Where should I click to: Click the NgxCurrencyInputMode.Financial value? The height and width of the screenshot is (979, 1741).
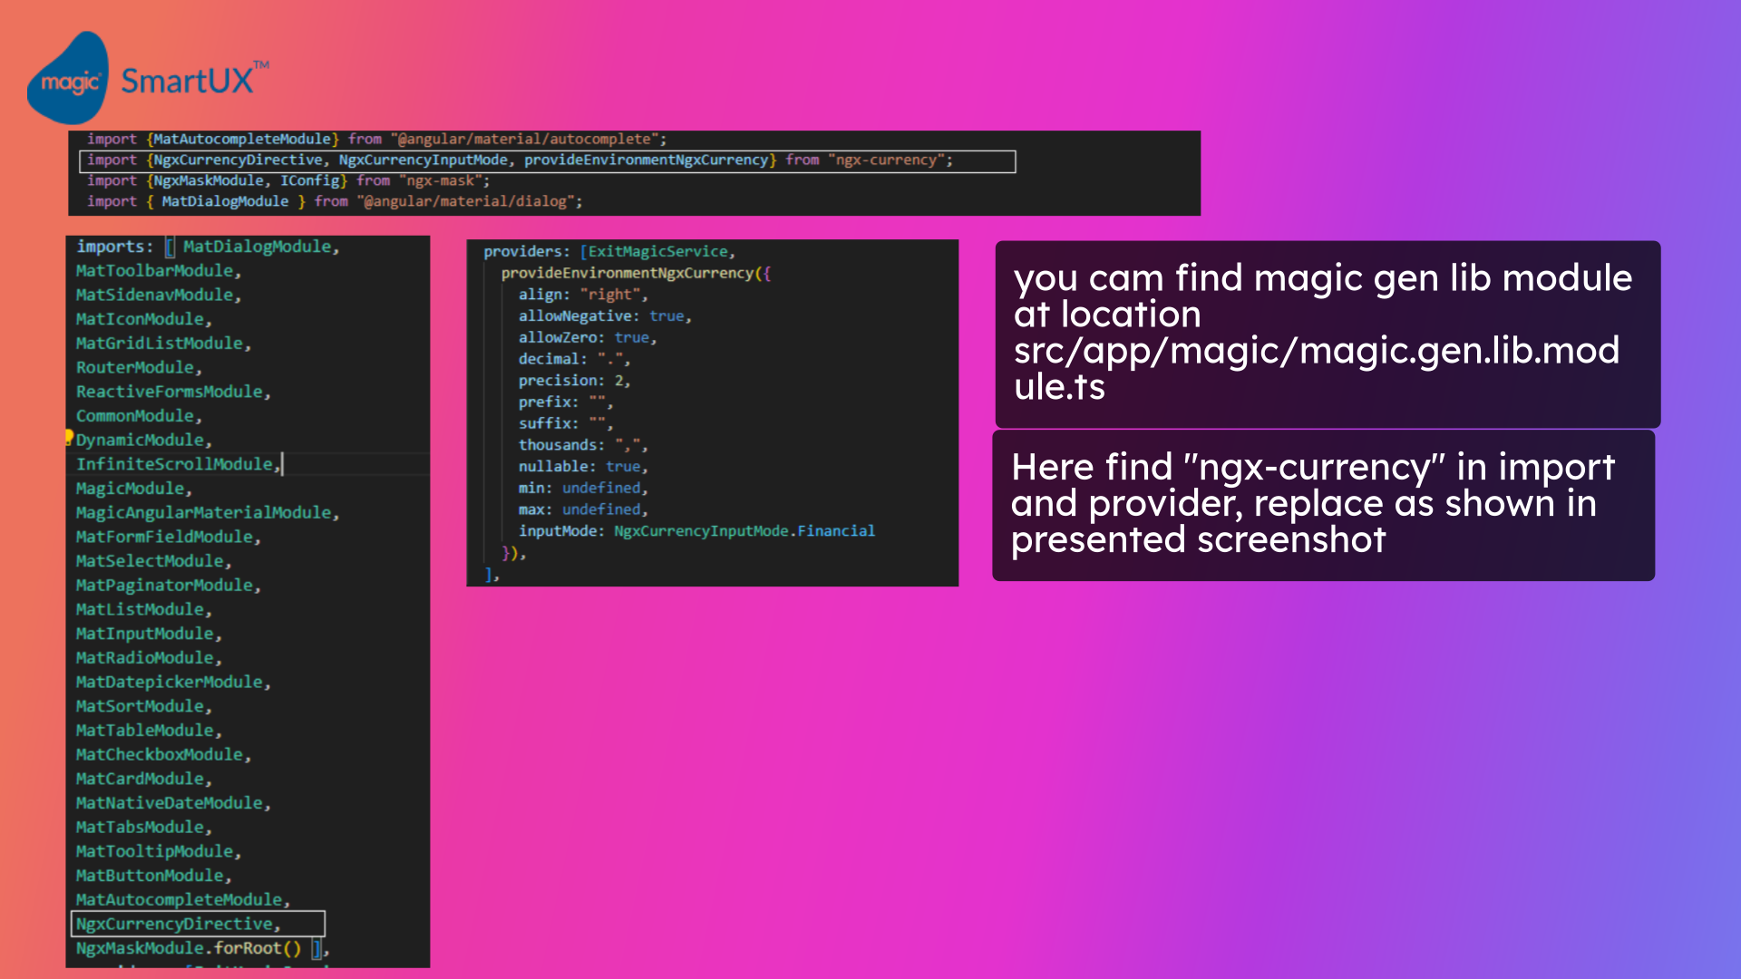pos(744,530)
